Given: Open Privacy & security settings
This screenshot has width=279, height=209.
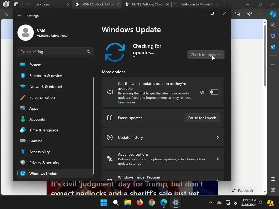Looking at the screenshot, I should click(x=55, y=163).
